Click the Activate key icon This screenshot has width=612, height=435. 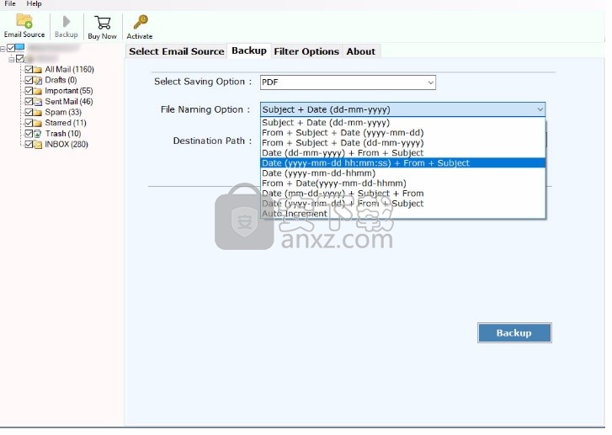[x=141, y=22]
